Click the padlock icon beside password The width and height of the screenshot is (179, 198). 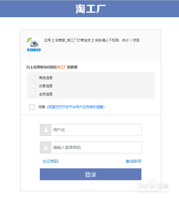[45, 147]
